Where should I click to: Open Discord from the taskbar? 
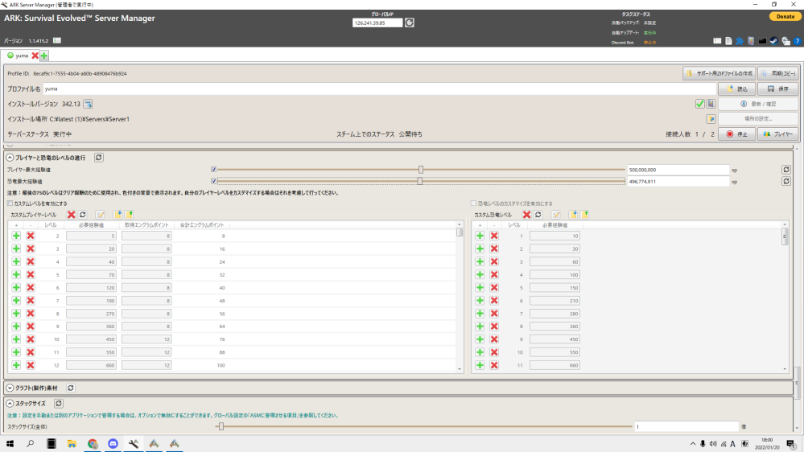[113, 444]
